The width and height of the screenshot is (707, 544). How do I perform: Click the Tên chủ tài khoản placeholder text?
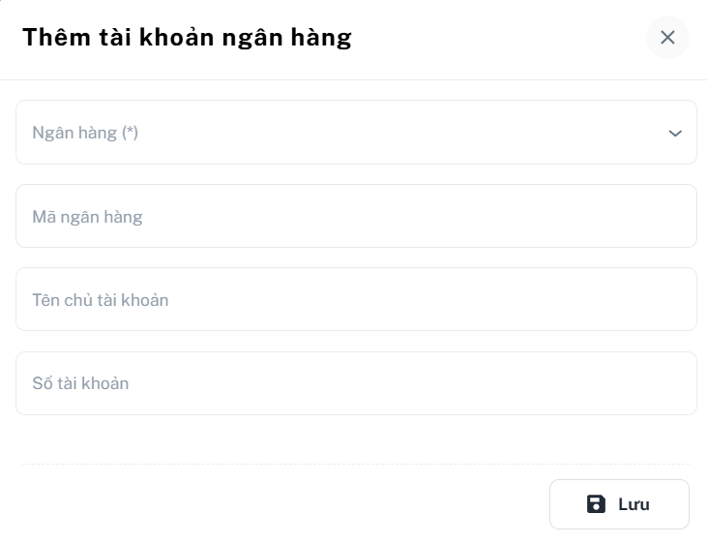point(101,300)
